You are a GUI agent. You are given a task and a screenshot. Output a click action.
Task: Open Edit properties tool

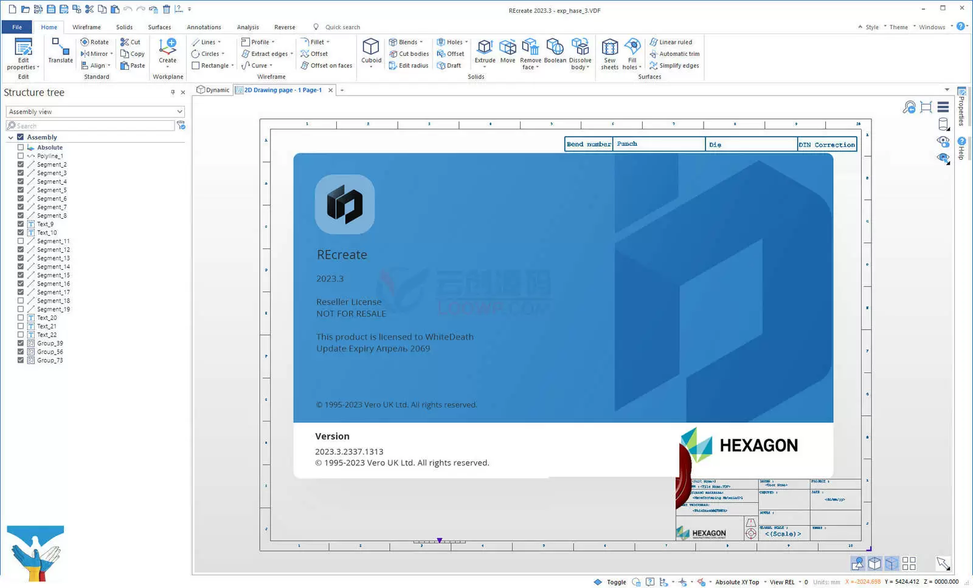[x=23, y=54]
